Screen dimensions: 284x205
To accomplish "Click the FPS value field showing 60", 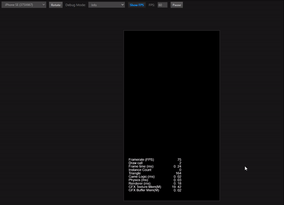I will [162, 5].
